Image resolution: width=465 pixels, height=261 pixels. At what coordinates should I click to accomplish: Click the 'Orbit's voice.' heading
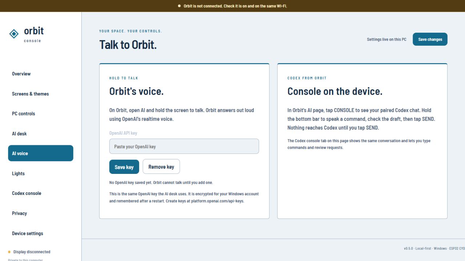pos(137,91)
